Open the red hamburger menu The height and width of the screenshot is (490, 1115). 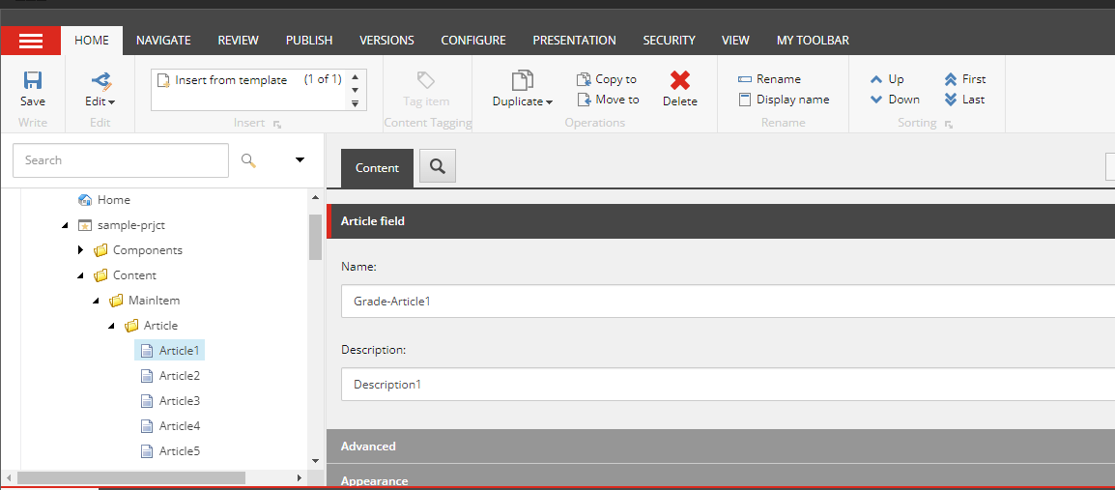click(31, 41)
